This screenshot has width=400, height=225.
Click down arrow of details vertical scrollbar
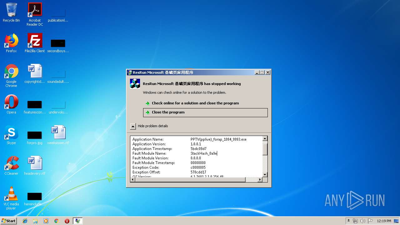(265, 175)
